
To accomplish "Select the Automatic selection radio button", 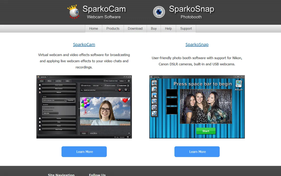I will click(x=43, y=108).
